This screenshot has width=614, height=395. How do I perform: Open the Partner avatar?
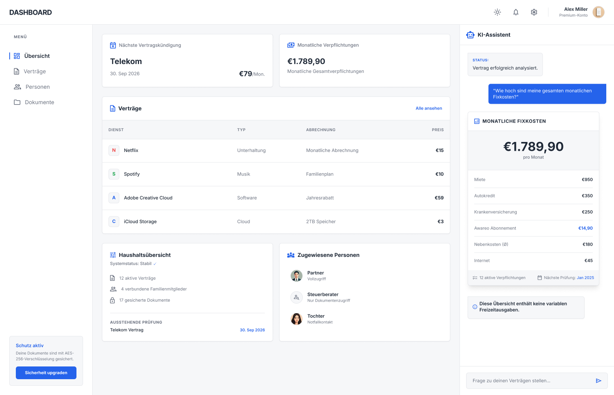click(297, 276)
